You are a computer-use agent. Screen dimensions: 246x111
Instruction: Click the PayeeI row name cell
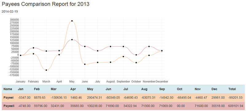click(9, 97)
